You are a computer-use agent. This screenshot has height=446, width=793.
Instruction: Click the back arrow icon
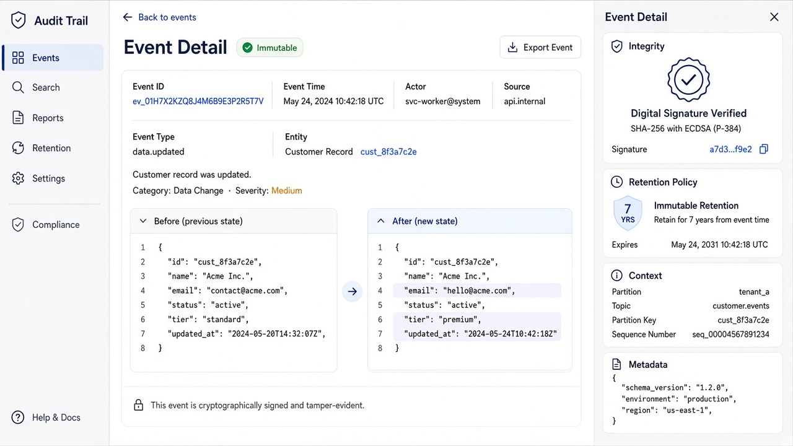tap(128, 17)
